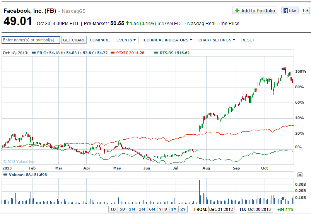Click the Facebook, Inc. (FB) title

pos(30,11)
